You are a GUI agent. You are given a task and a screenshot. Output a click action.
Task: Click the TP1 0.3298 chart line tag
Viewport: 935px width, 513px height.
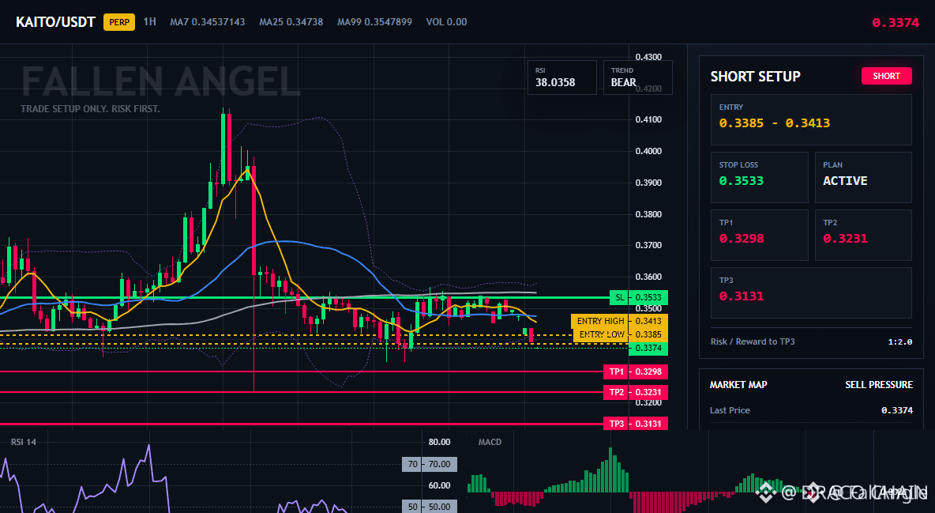(x=636, y=372)
